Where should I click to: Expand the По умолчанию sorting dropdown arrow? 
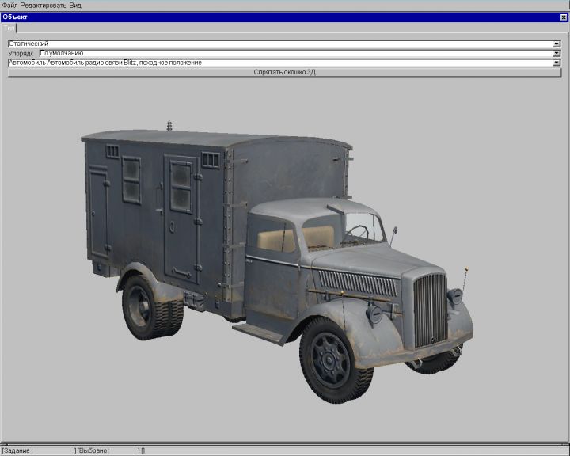point(557,53)
